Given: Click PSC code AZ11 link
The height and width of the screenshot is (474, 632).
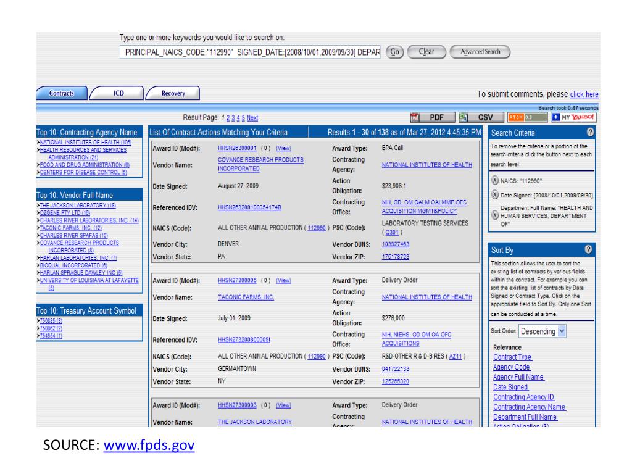Looking at the screenshot, I should click(x=455, y=357).
